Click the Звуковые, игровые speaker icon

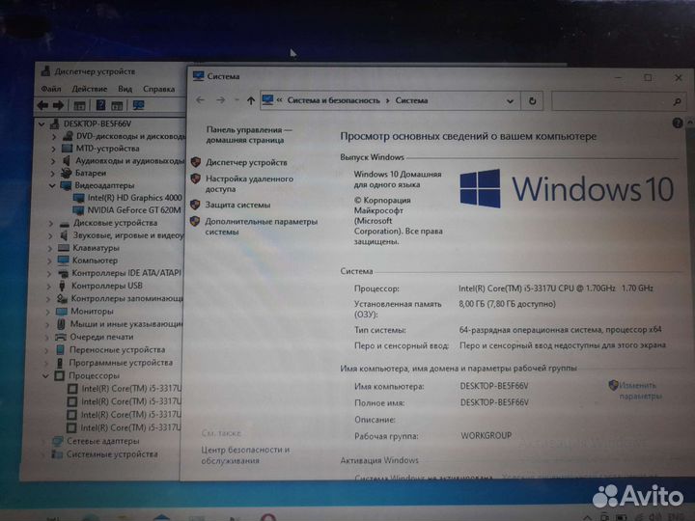pos(64,235)
